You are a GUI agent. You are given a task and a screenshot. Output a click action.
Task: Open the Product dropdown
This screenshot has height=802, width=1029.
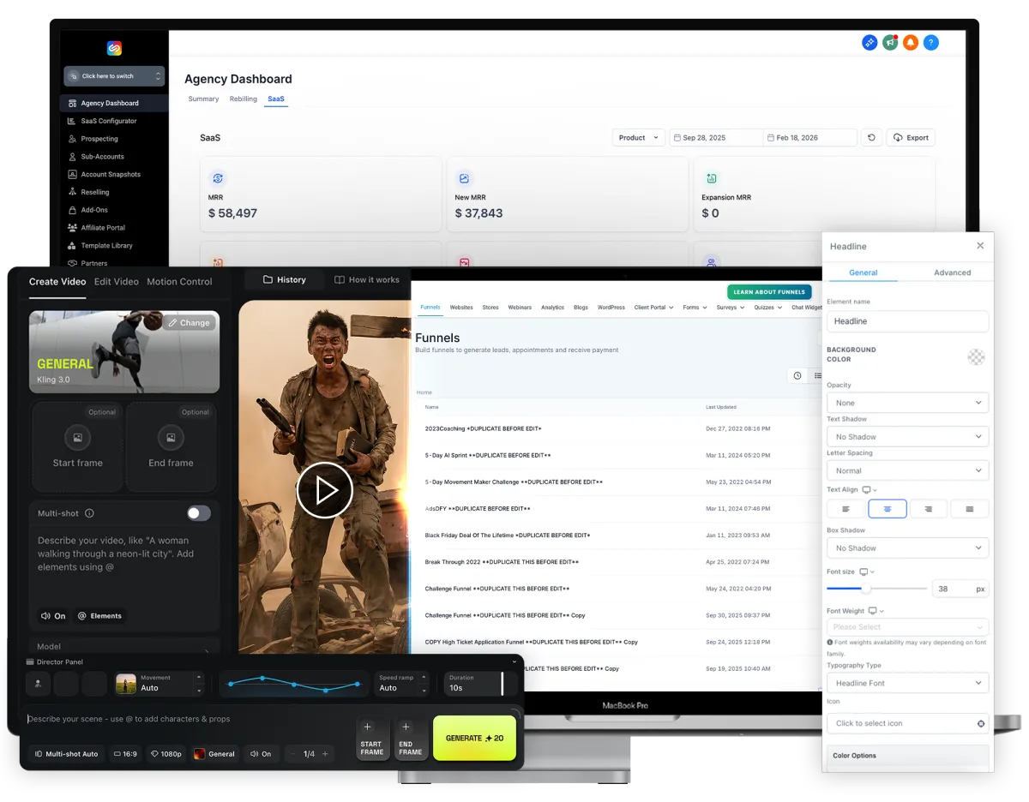(x=639, y=137)
